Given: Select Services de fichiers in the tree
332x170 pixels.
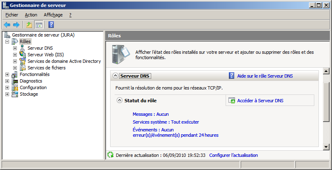Looking at the screenshot, I should 46,68.
